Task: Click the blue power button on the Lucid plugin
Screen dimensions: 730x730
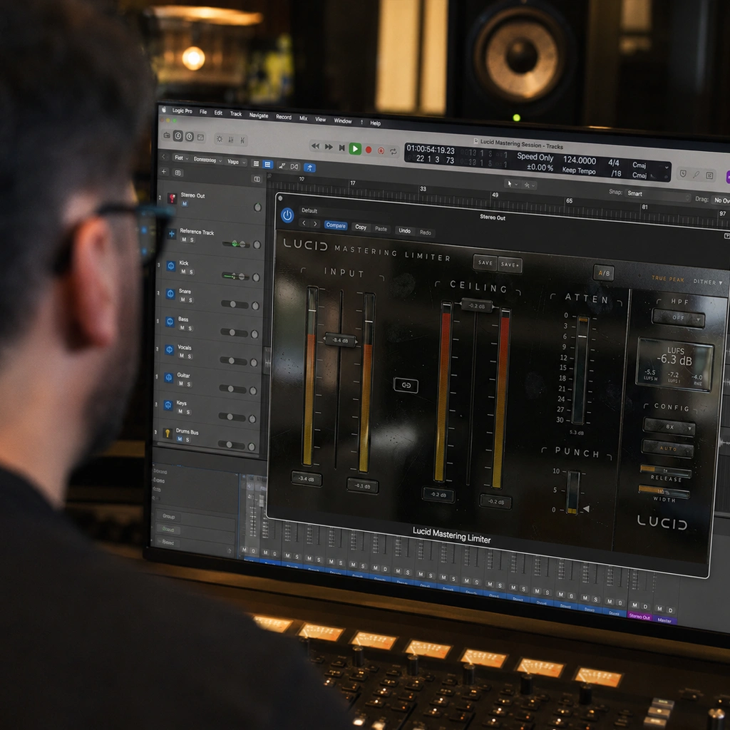Action: click(x=287, y=215)
